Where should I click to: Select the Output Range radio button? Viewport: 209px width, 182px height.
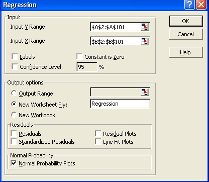(x=14, y=93)
